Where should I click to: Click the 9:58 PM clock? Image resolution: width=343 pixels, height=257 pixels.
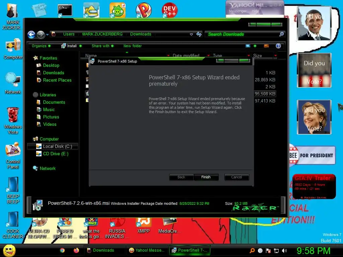[314, 251]
